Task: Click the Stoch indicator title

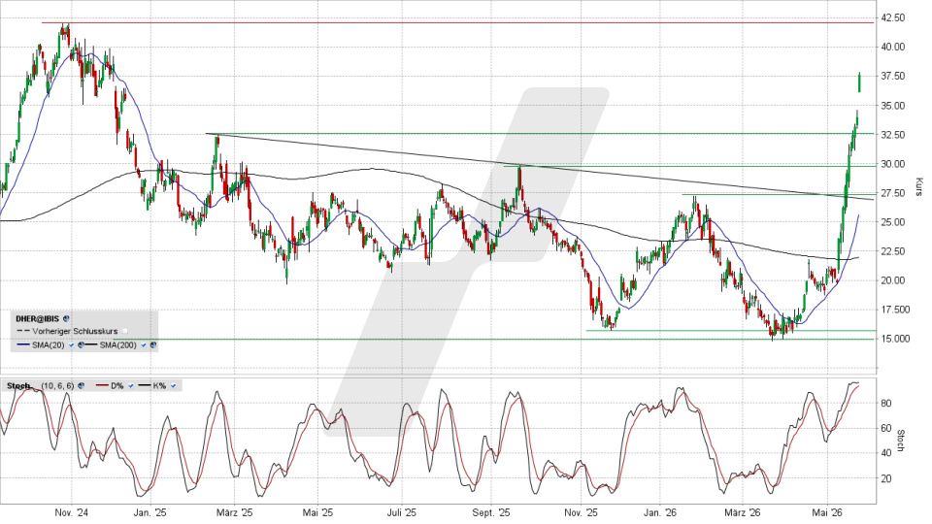Action: click(x=18, y=385)
